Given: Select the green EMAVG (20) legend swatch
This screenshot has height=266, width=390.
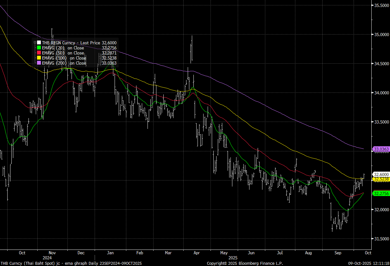Looking at the screenshot, I should [39, 48].
